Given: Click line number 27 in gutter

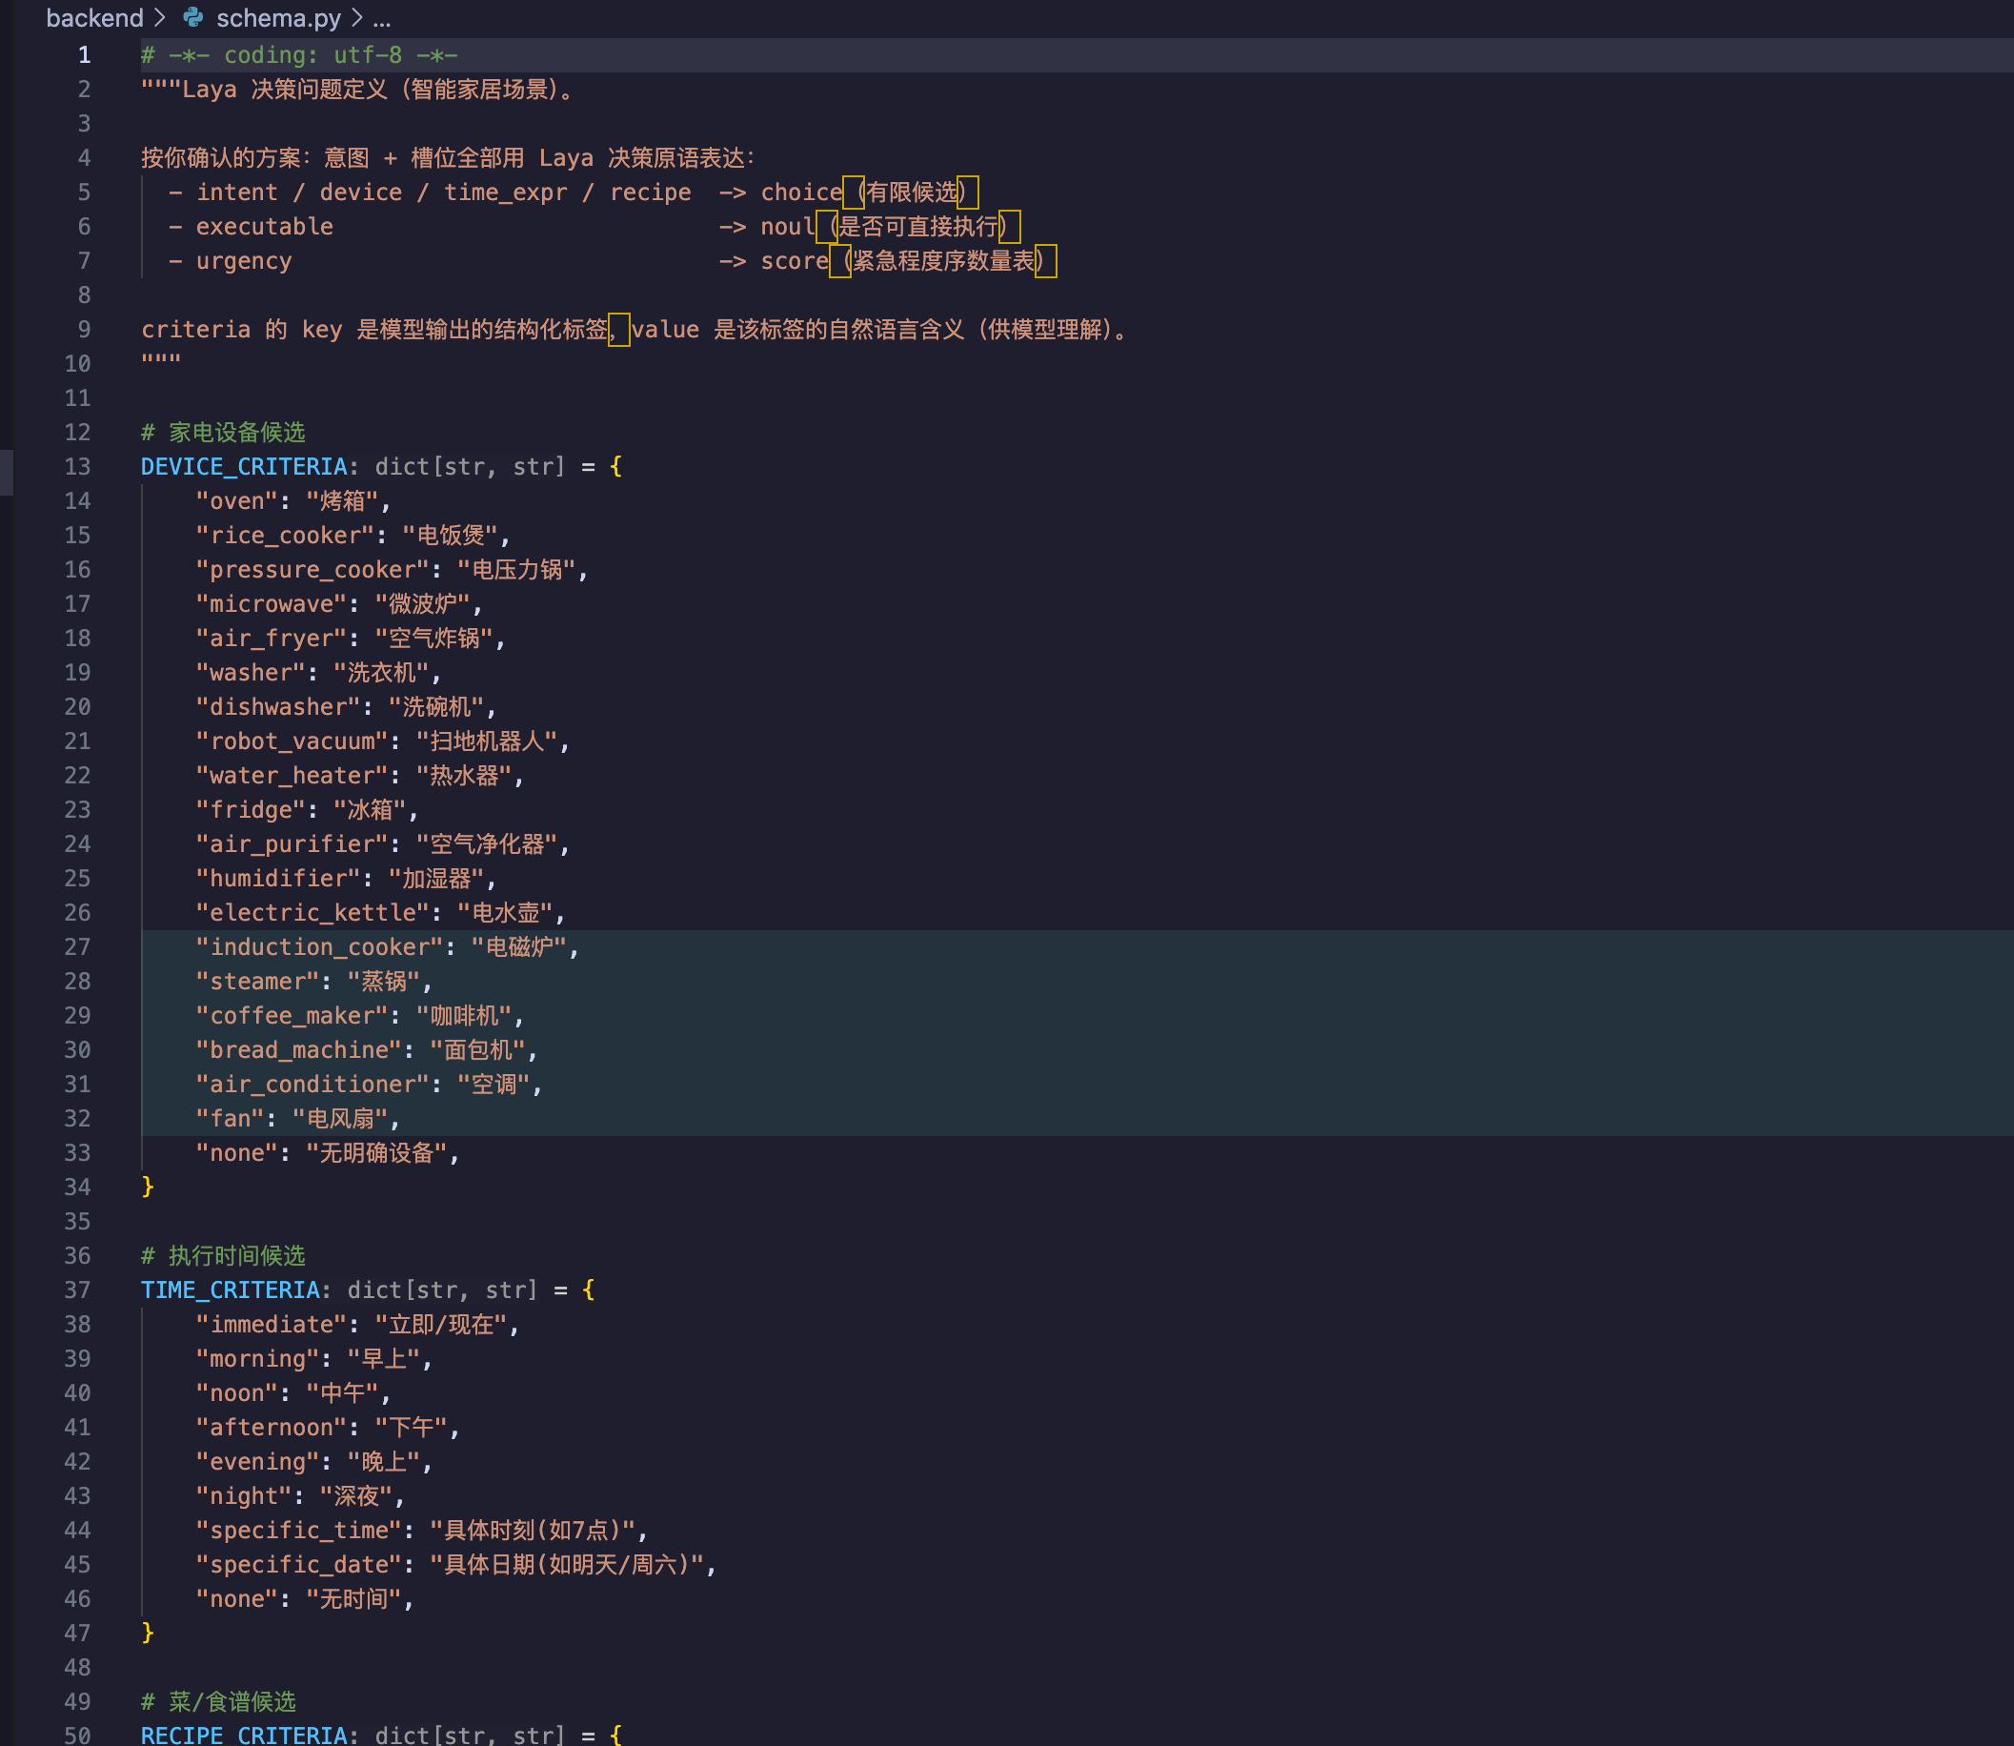Looking at the screenshot, I should click(77, 947).
